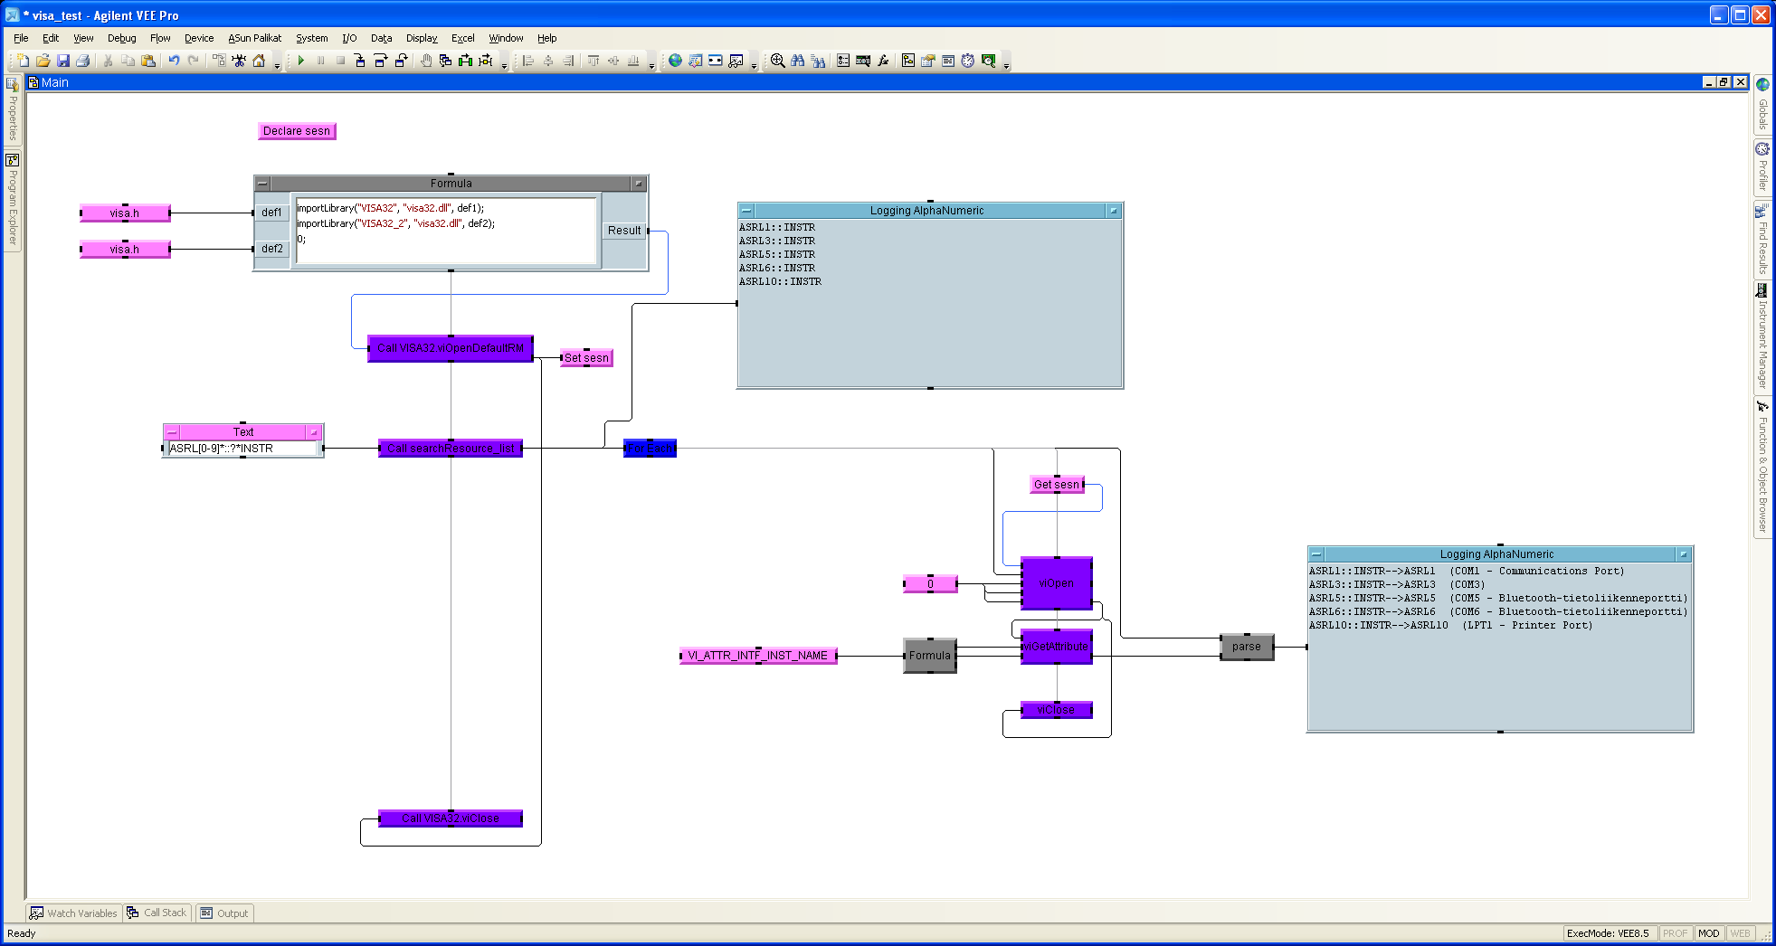Switch to the Watch Variables tab
This screenshot has height=946, width=1776.
click(x=74, y=913)
